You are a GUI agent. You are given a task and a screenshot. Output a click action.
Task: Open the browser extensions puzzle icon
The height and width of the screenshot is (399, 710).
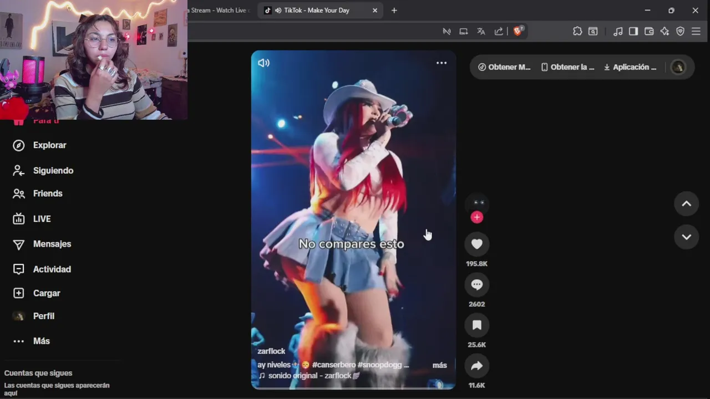click(x=577, y=32)
